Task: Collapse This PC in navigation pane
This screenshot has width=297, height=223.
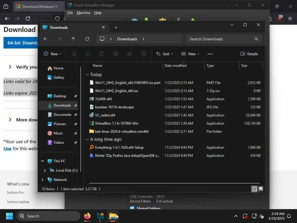Action: 42,161
